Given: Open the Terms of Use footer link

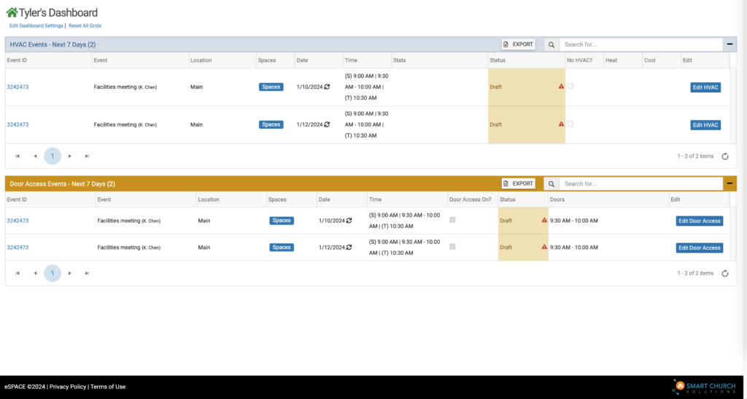Looking at the screenshot, I should click(108, 387).
